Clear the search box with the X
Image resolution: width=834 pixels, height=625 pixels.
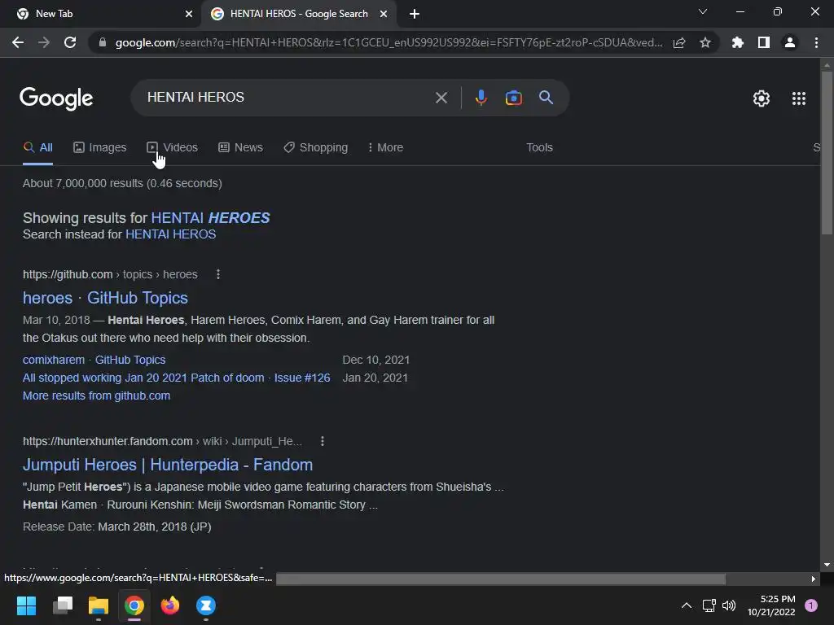coord(441,98)
